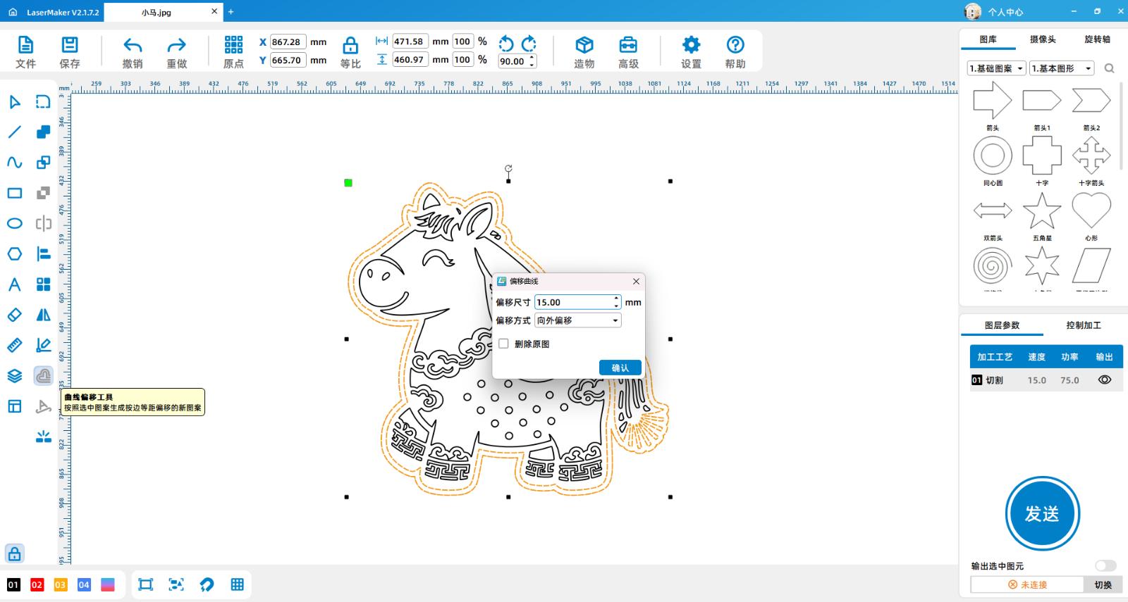Select the text tool
1128x602 pixels.
14,284
